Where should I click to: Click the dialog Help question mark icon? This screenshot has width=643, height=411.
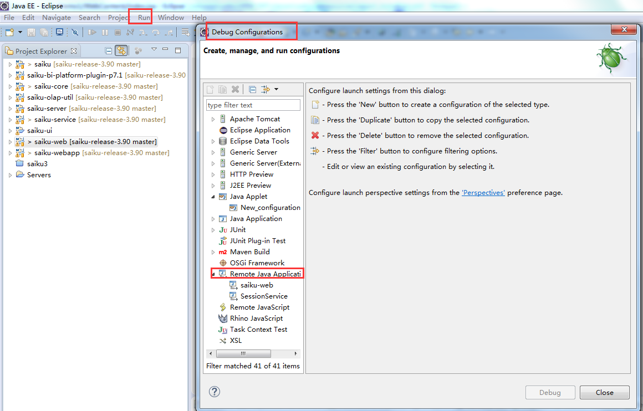[x=215, y=392]
